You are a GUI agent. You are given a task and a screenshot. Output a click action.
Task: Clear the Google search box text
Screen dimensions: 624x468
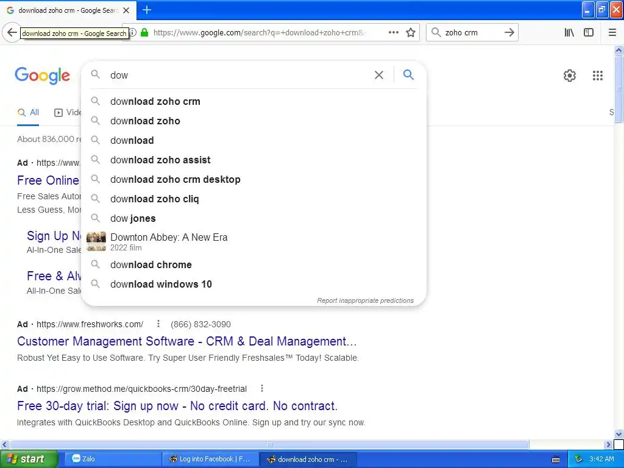[379, 75]
